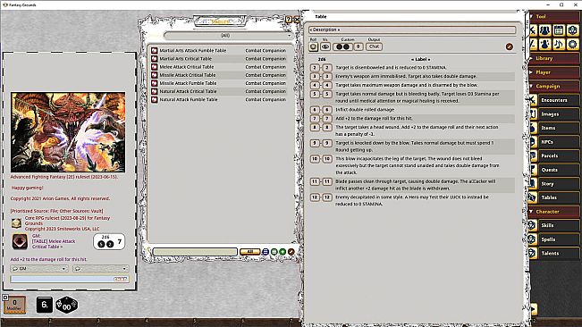
Task: Open the Martial Arts Critical Table record icon
Action: point(155,59)
